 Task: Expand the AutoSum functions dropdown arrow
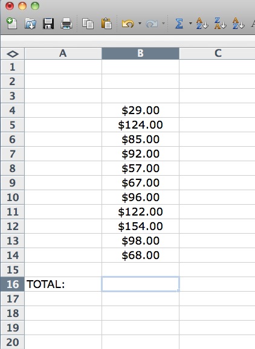pyautogui.click(x=190, y=23)
